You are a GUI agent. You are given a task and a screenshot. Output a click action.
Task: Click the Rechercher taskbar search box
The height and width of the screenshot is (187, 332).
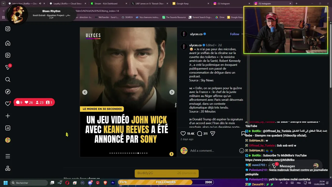29,183
